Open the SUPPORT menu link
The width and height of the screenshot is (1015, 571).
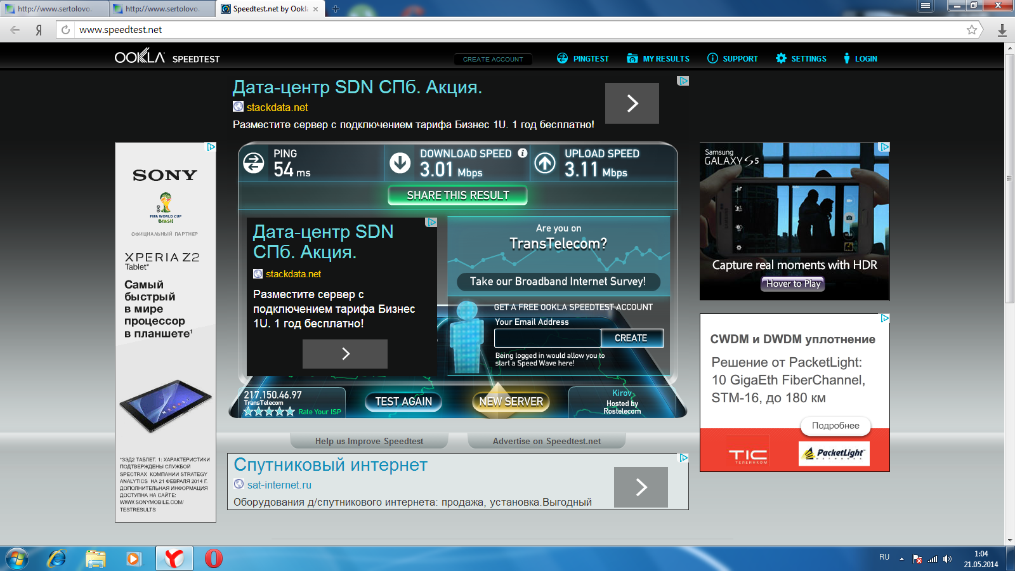tap(740, 59)
